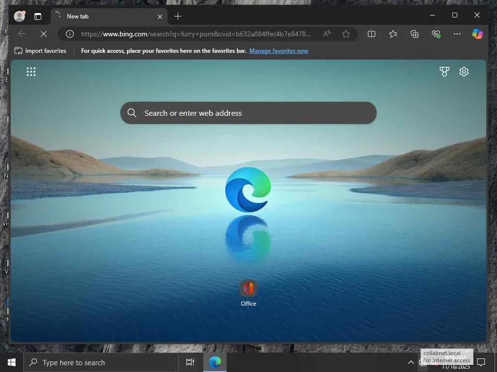Viewport: 497px width, 372px height.
Task: Open the Windows Start menu
Action: [12, 362]
